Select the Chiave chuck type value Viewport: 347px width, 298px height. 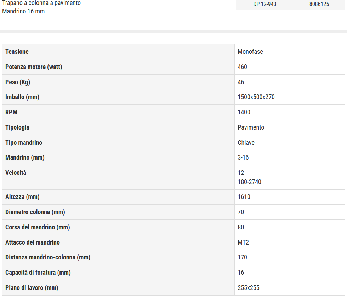click(x=246, y=143)
